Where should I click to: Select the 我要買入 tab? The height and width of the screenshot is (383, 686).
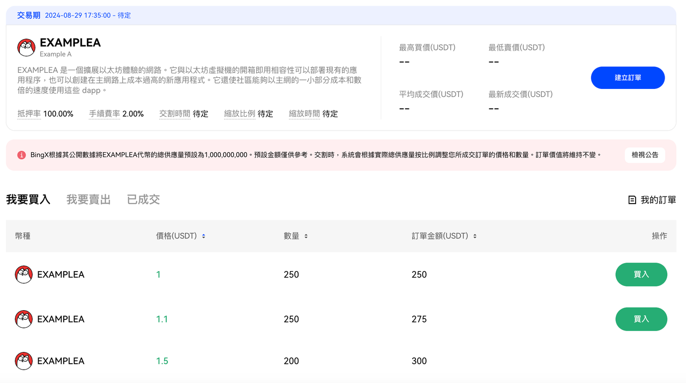pos(28,200)
